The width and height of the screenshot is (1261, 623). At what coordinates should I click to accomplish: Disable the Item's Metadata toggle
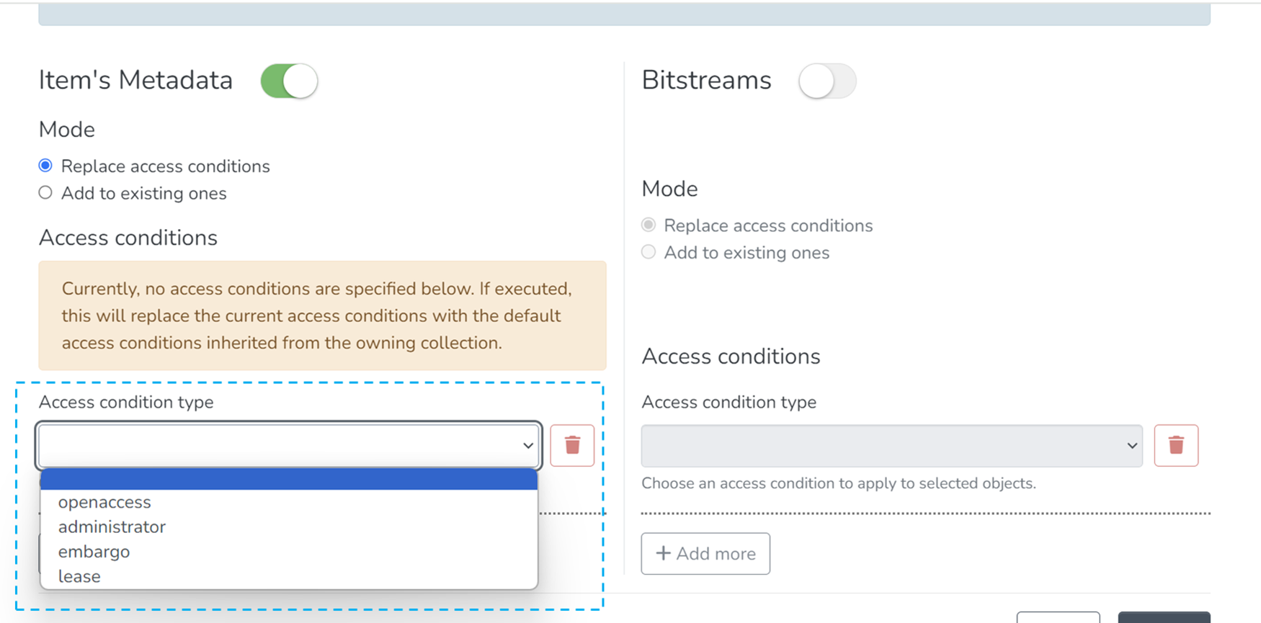(x=288, y=81)
